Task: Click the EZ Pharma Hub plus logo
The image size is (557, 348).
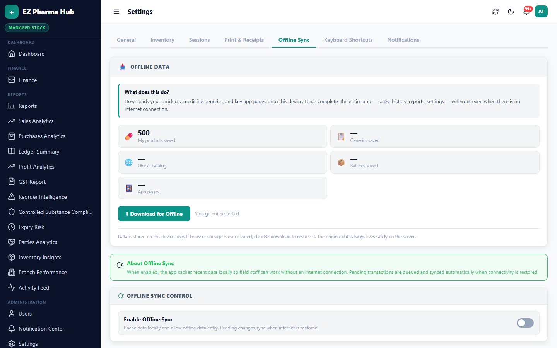Action: click(x=12, y=12)
